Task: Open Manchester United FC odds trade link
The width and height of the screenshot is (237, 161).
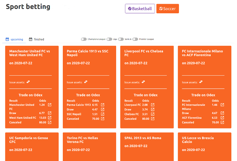Action: pyautogui.click(x=49, y=105)
